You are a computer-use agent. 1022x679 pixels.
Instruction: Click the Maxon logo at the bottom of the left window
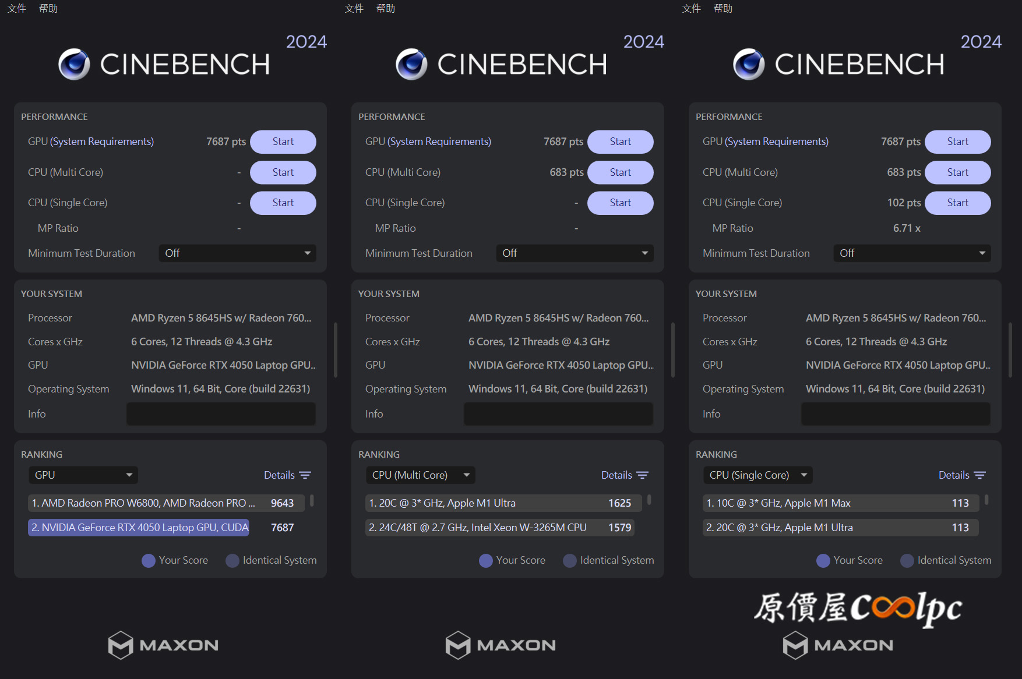coord(163,645)
